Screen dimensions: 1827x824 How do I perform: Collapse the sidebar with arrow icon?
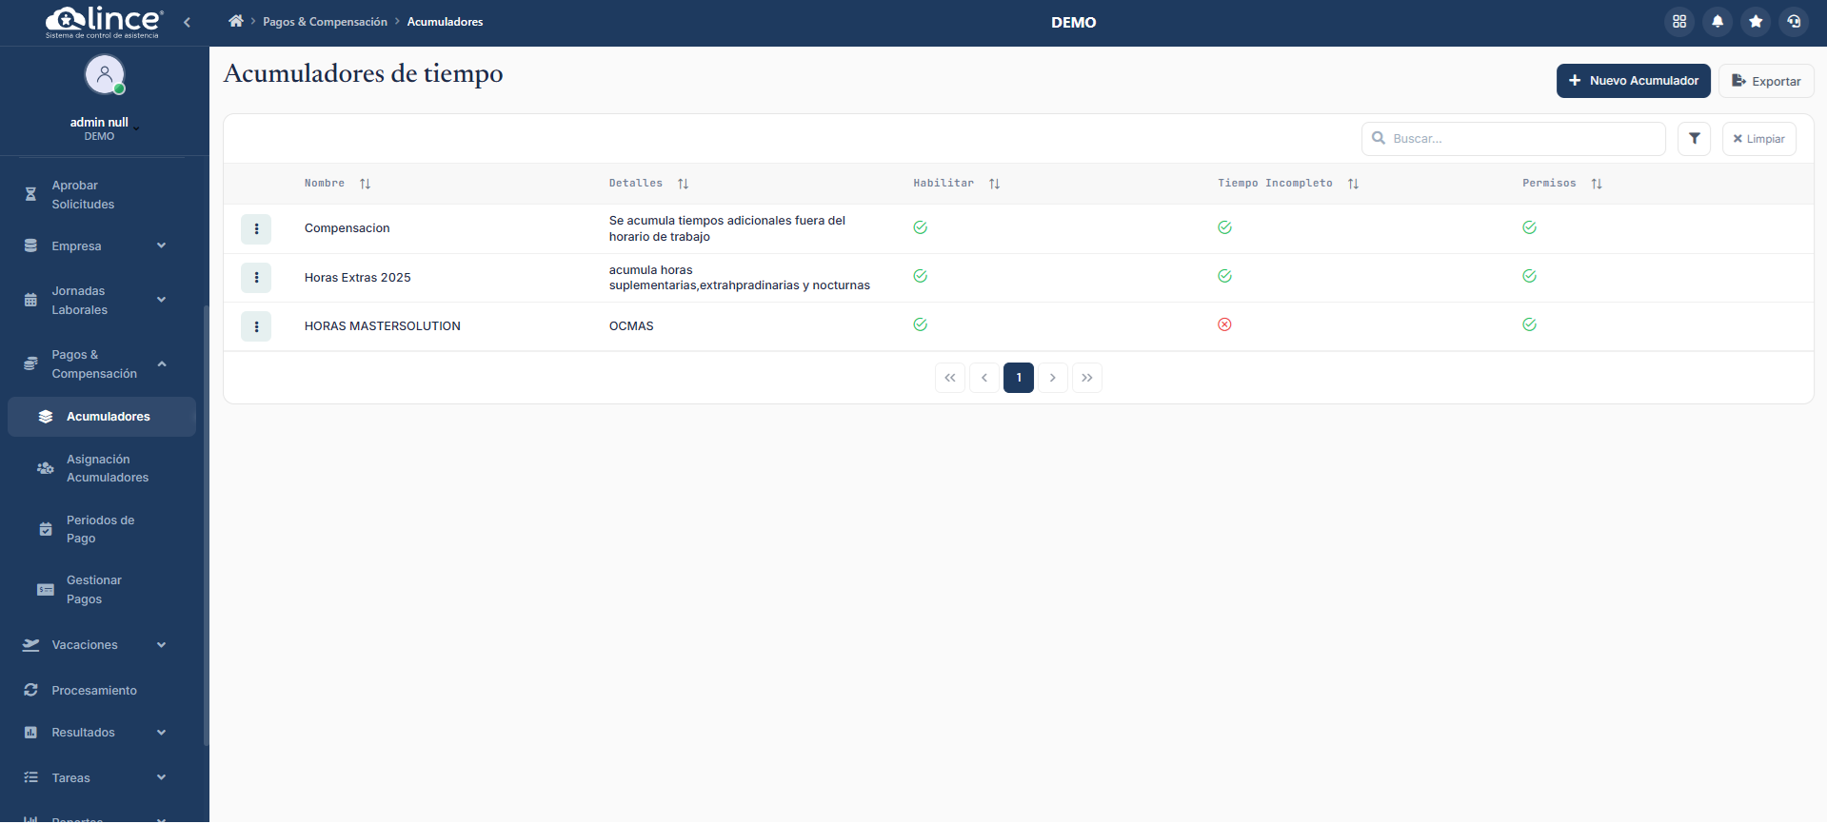click(188, 22)
